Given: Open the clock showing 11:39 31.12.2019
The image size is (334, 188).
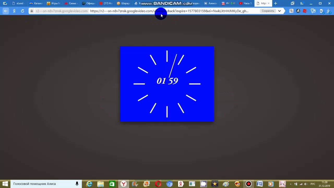Looking at the screenshot, I should coord(324,184).
